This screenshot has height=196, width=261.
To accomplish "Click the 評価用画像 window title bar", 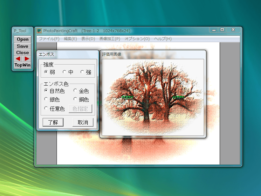I will [x=153, y=54].
